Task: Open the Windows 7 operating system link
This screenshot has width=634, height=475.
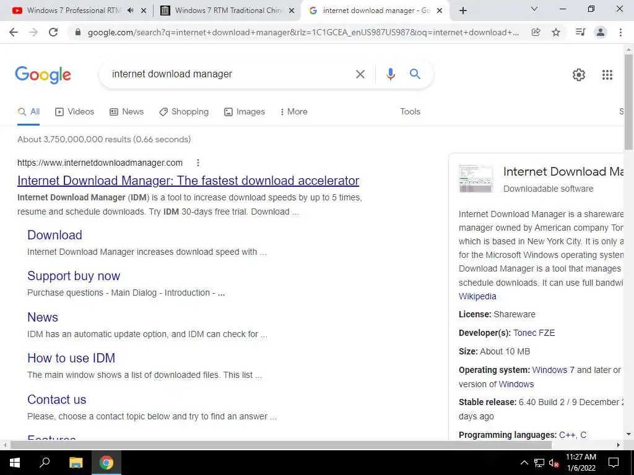Action: (x=553, y=370)
